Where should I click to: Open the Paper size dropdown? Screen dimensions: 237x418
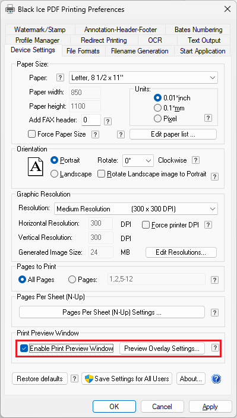tap(143, 78)
